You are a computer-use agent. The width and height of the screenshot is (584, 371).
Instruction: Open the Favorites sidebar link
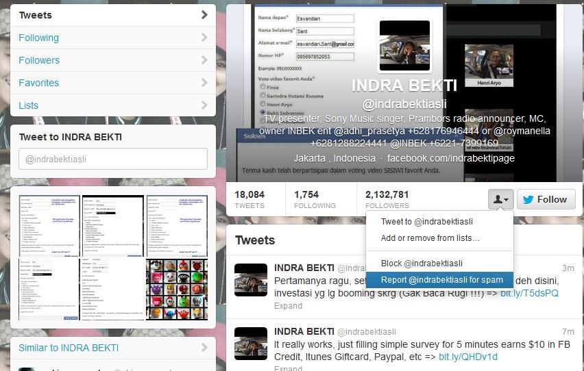[x=113, y=83]
